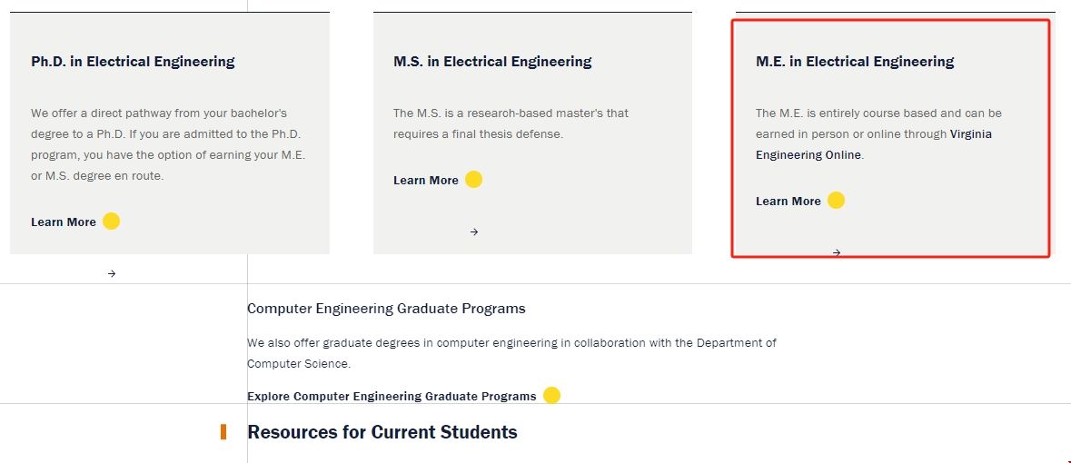This screenshot has width=1071, height=463.
Task: Follow the Virginia Engineering Online link
Action: [970, 134]
